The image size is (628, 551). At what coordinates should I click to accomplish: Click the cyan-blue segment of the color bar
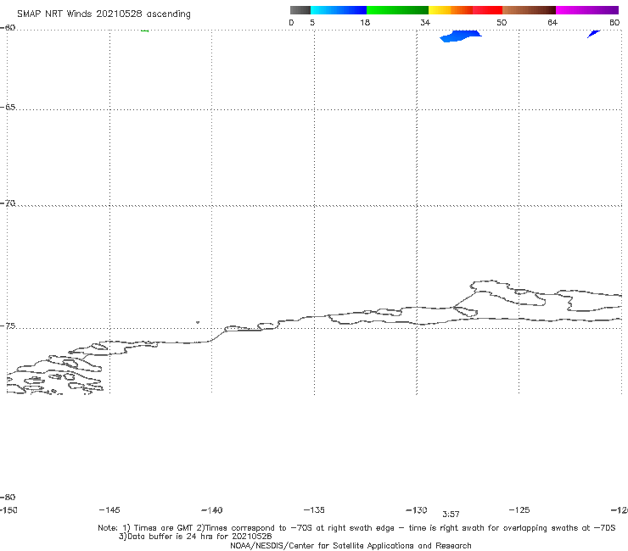(339, 10)
